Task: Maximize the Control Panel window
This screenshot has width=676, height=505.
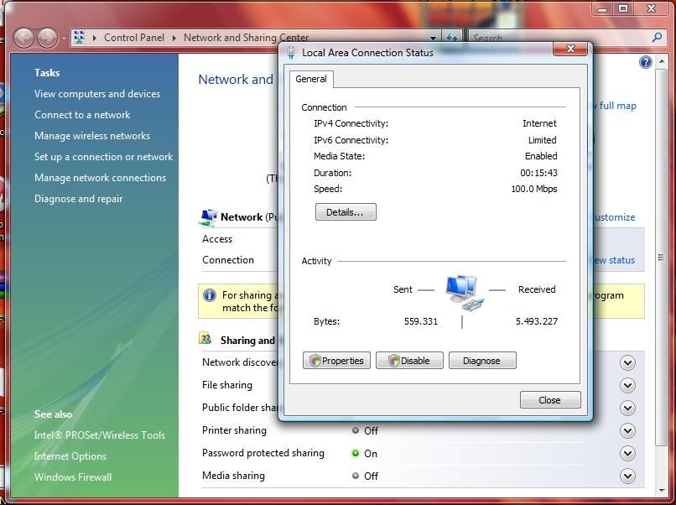Action: (x=623, y=8)
